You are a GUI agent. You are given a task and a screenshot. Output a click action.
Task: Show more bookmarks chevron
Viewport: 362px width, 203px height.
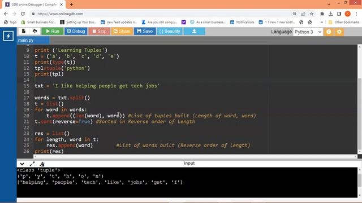click(321, 22)
